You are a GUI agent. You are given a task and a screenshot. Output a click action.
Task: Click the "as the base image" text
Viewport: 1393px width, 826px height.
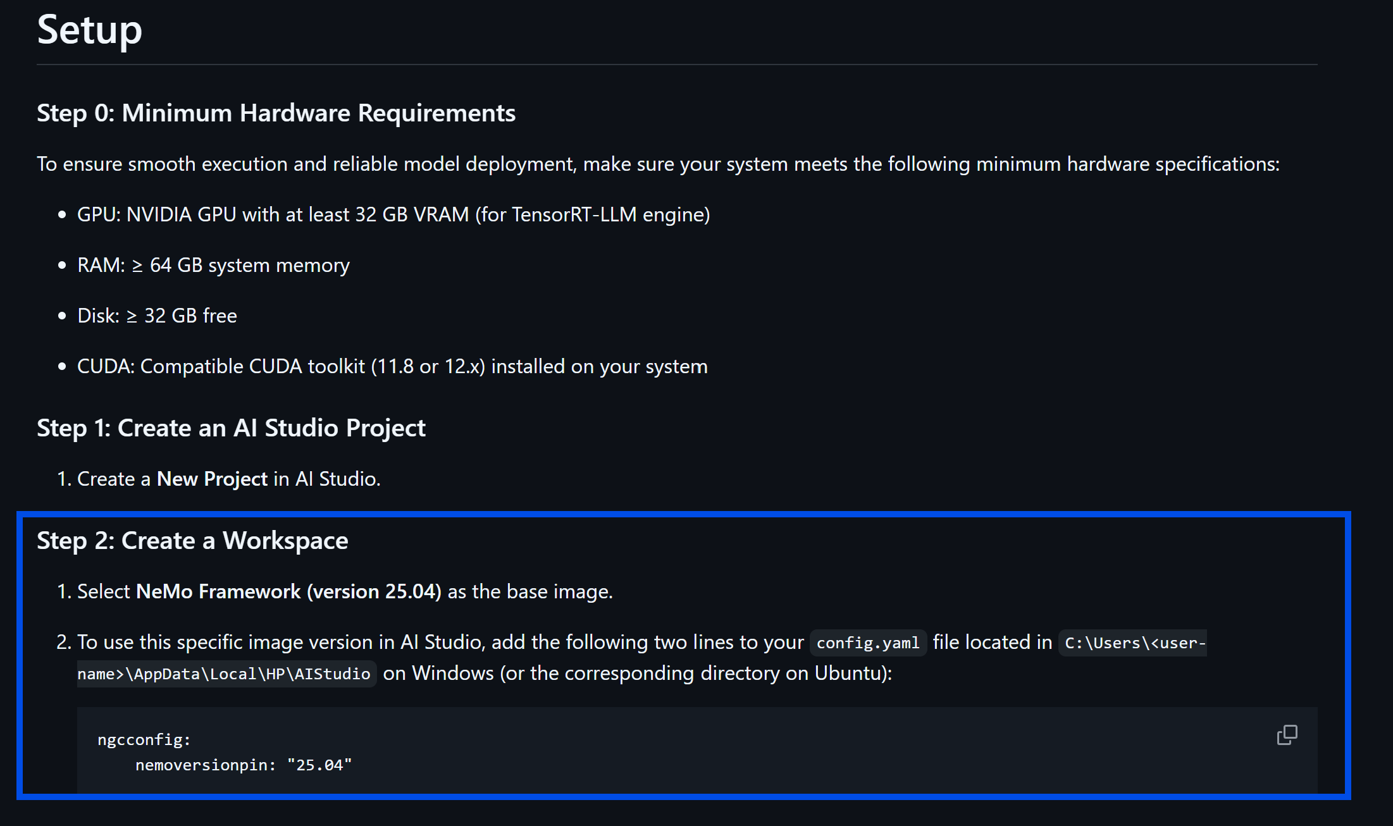530,591
